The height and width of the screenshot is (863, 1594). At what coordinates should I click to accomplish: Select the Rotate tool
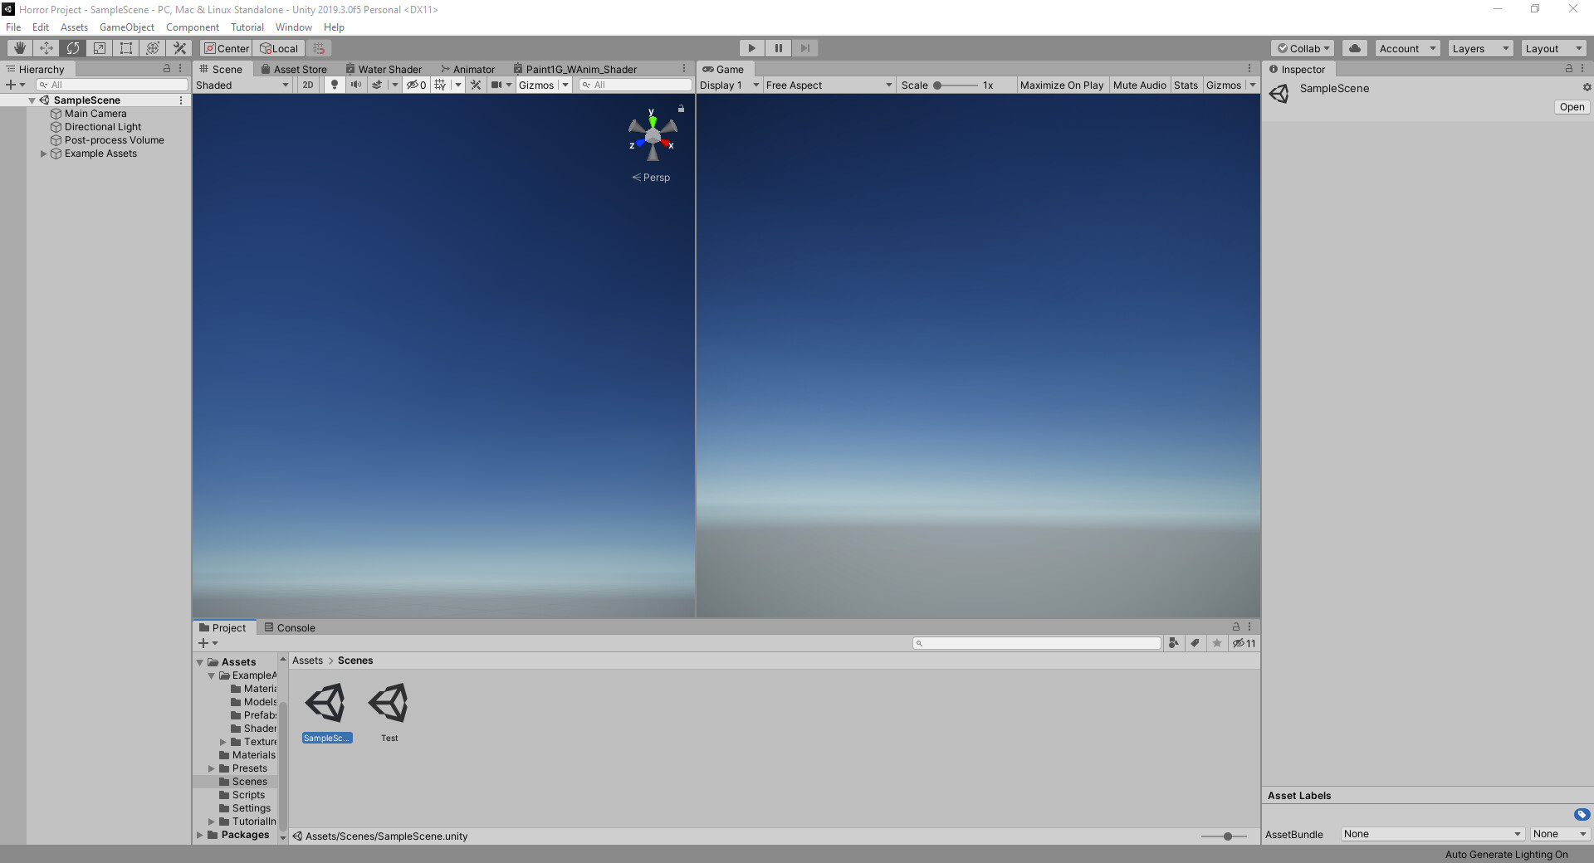tap(73, 48)
